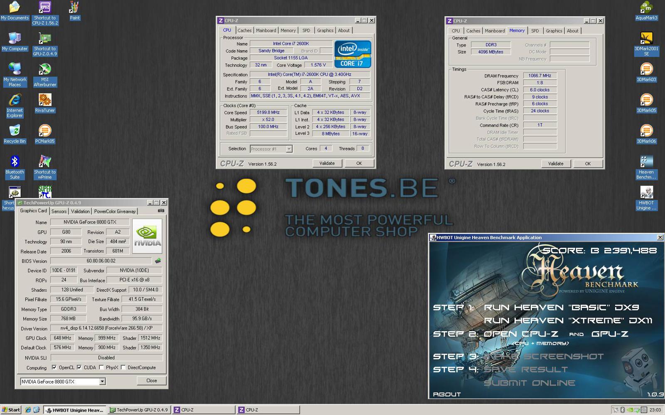Click Submit Online in HWBOT app
The image size is (665, 415).
530,383
